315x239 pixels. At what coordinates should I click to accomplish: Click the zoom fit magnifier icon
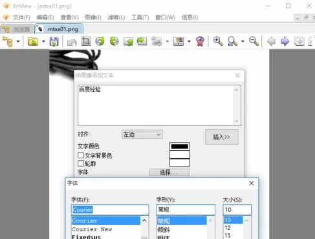click(232, 41)
